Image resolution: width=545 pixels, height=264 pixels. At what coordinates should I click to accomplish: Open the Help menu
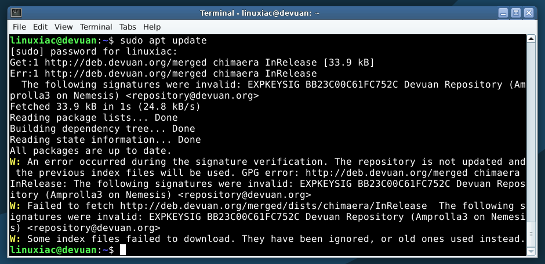click(x=152, y=27)
